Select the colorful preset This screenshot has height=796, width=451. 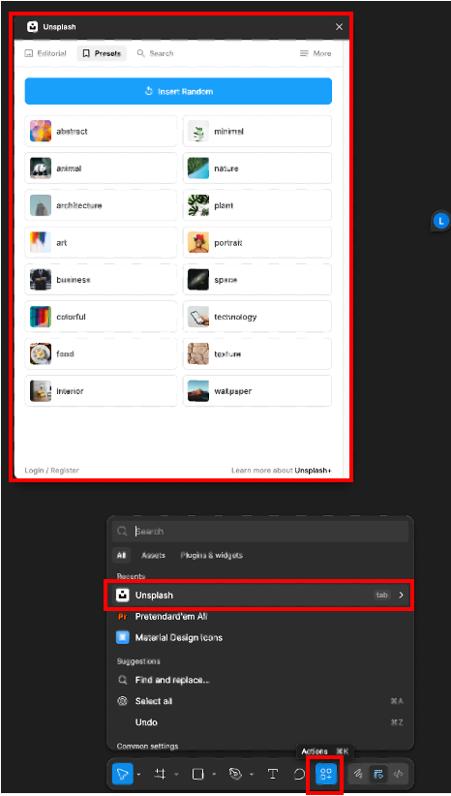click(x=101, y=317)
